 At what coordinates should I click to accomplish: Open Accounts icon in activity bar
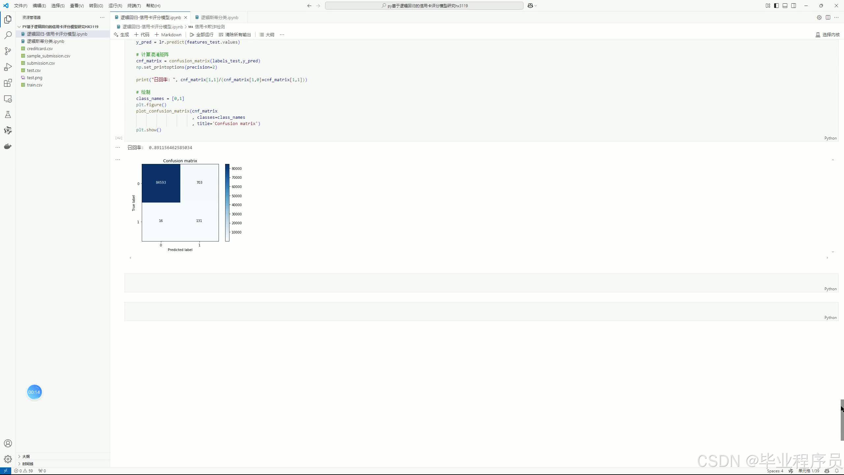click(x=8, y=443)
